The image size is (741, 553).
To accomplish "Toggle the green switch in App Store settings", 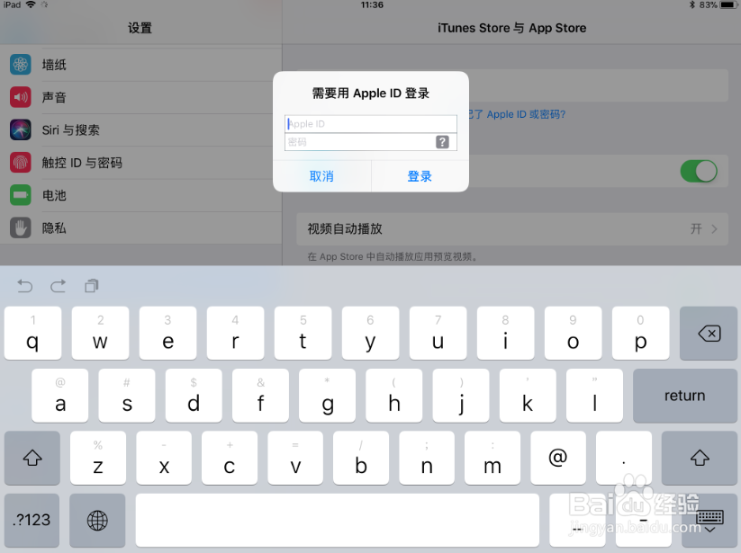I will point(699,171).
